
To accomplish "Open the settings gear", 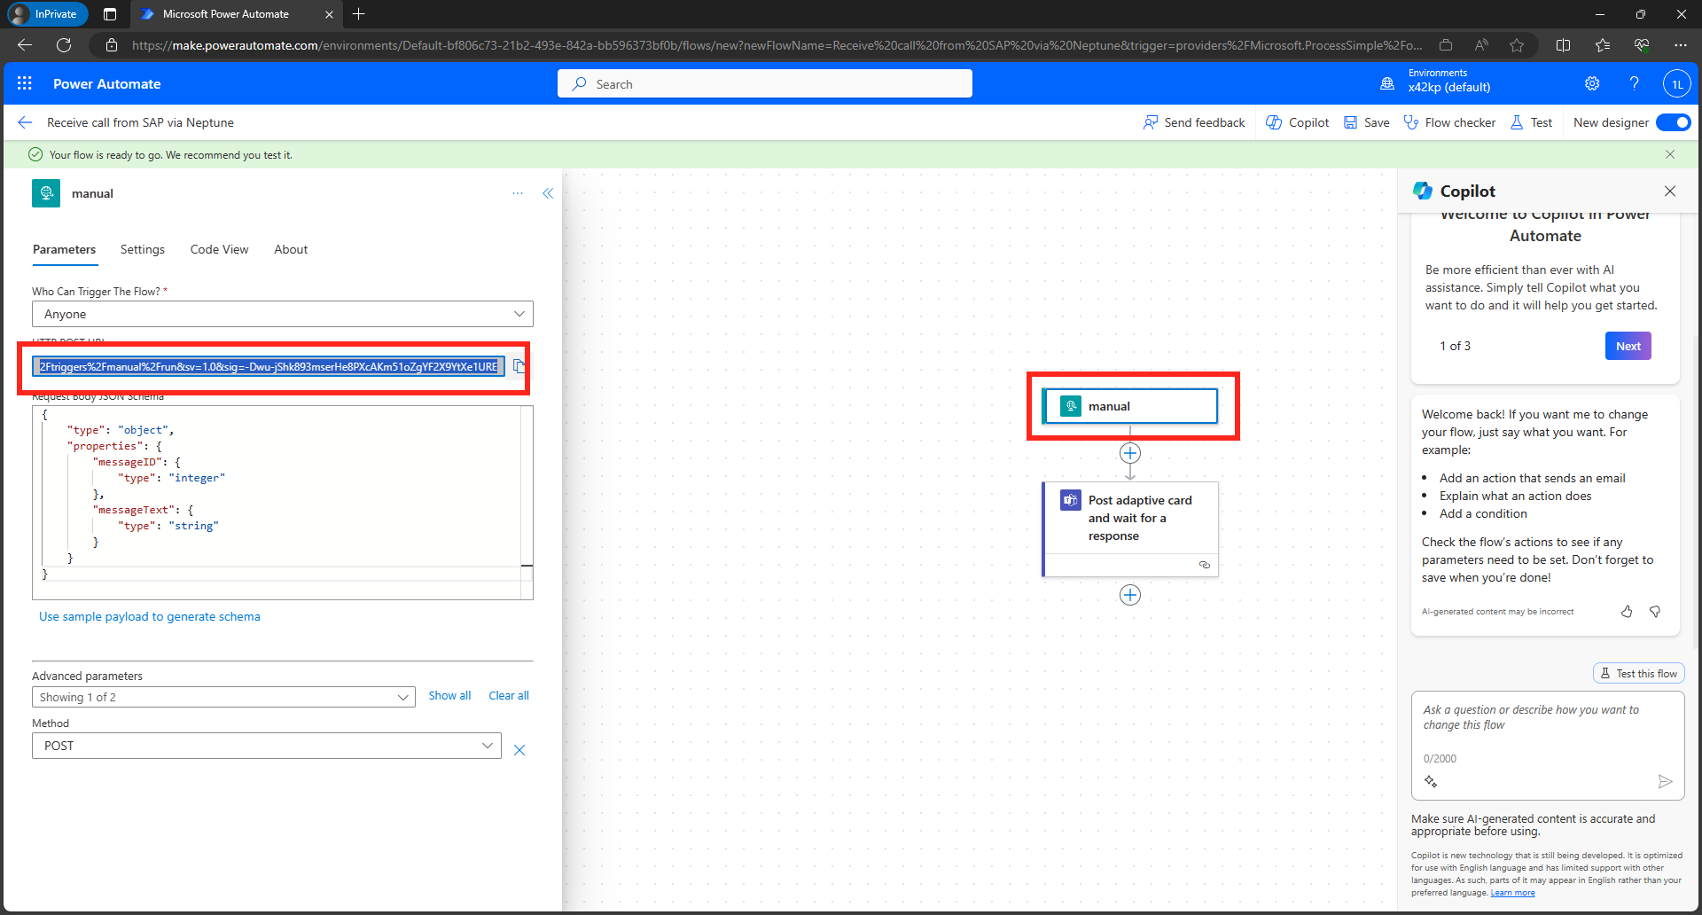I will (x=1592, y=83).
